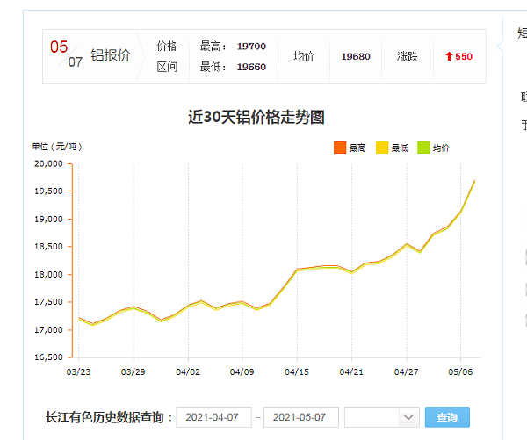Click the 18,000 y-axis label
Screen dimensions: 527x440
48,275
